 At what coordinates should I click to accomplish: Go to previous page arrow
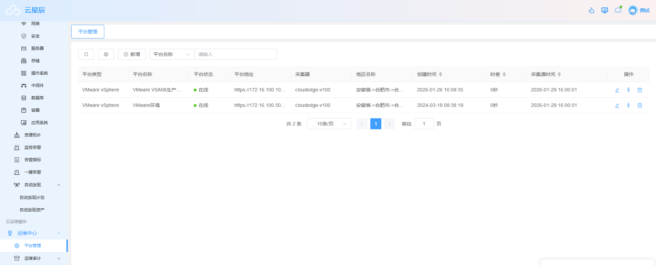(x=362, y=124)
